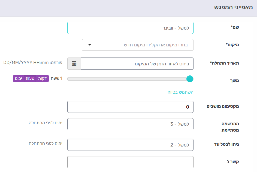Click the מיקום field label
257x172 pixels.
coord(232,45)
